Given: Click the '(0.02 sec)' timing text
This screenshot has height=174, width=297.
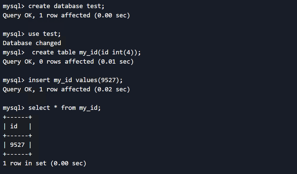Looking at the screenshot, I should pyautogui.click(x=112, y=89).
